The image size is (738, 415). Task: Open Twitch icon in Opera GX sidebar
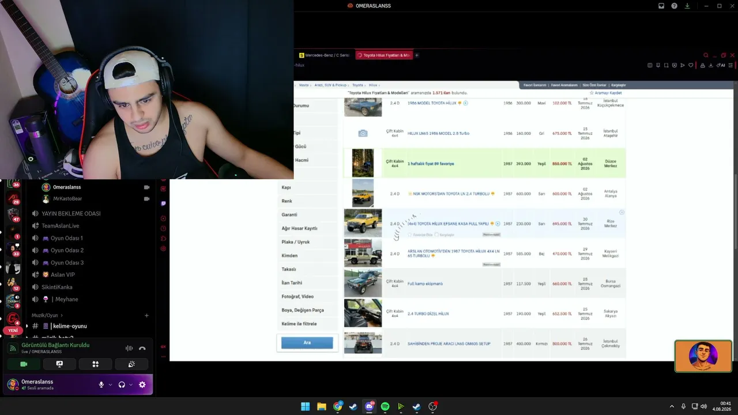click(x=164, y=203)
